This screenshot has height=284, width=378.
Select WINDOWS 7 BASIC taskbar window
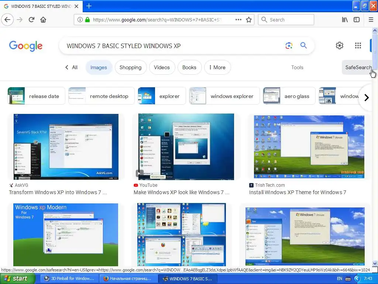pos(188,278)
